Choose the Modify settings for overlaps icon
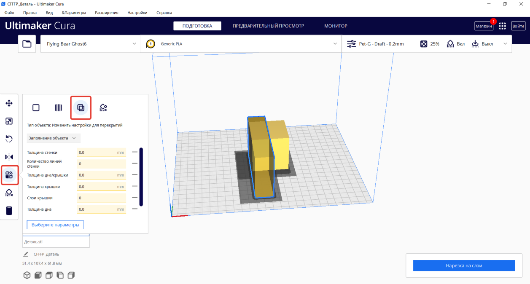530x284 pixels. coord(81,108)
